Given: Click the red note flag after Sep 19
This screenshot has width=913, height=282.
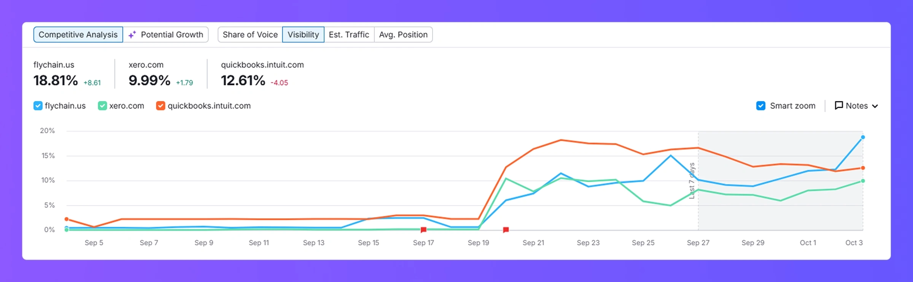Looking at the screenshot, I should click(506, 230).
